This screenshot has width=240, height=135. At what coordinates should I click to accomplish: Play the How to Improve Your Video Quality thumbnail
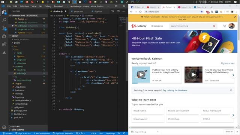(x=193, y=75)
